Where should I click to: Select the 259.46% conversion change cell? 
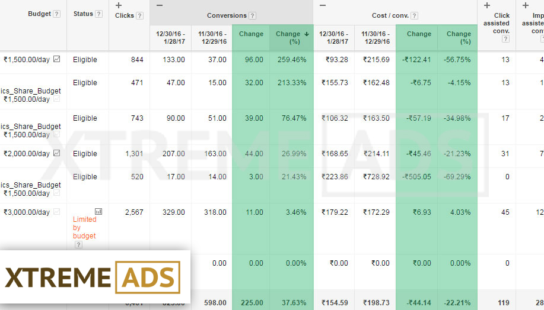[x=292, y=60]
